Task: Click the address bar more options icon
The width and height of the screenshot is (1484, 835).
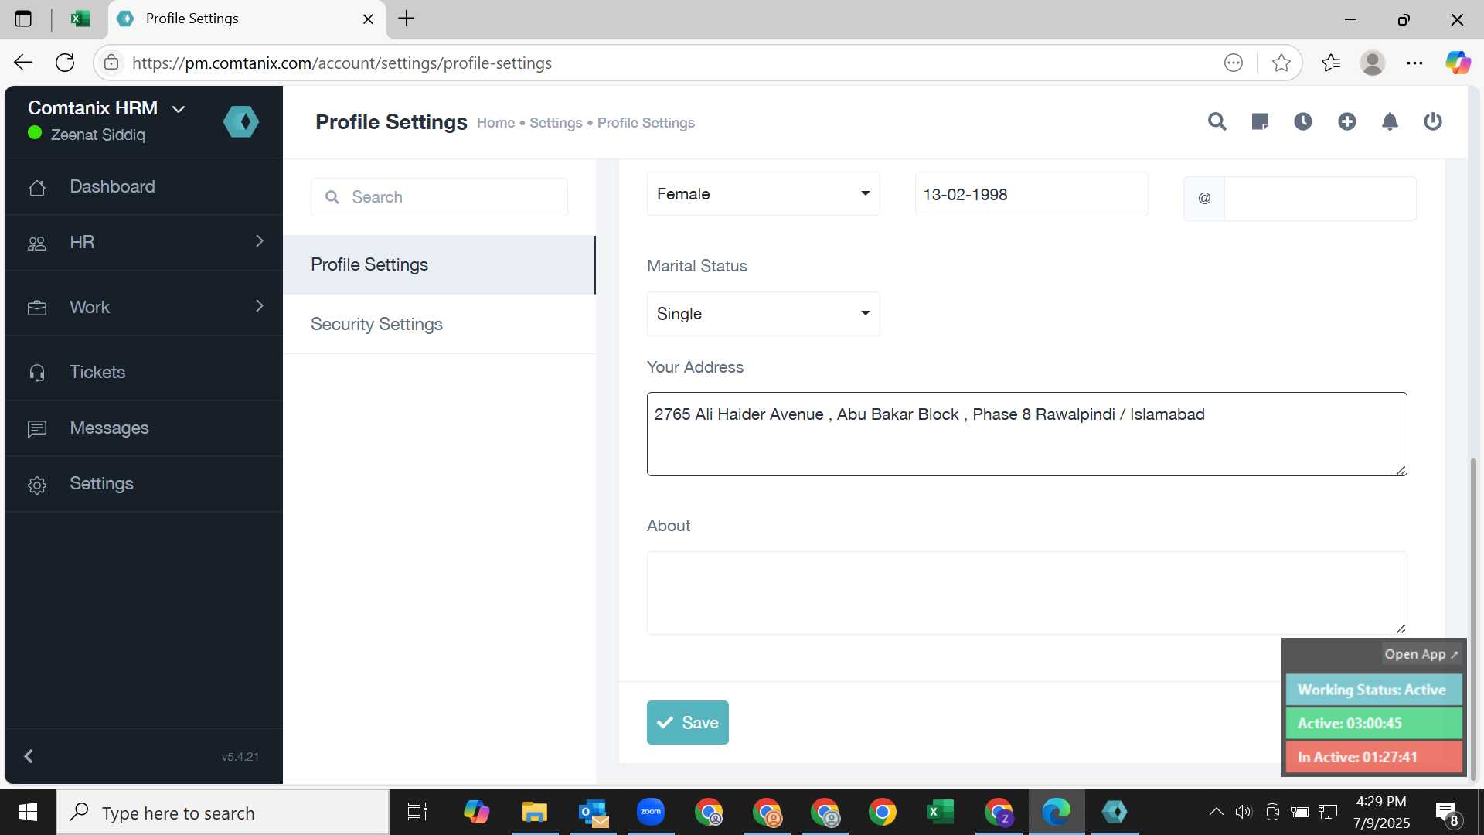Action: (1234, 63)
